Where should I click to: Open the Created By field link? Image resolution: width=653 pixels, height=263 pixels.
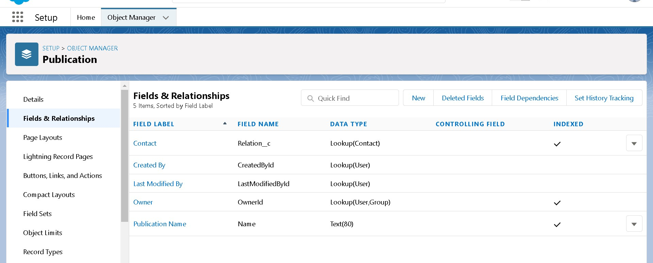click(149, 165)
